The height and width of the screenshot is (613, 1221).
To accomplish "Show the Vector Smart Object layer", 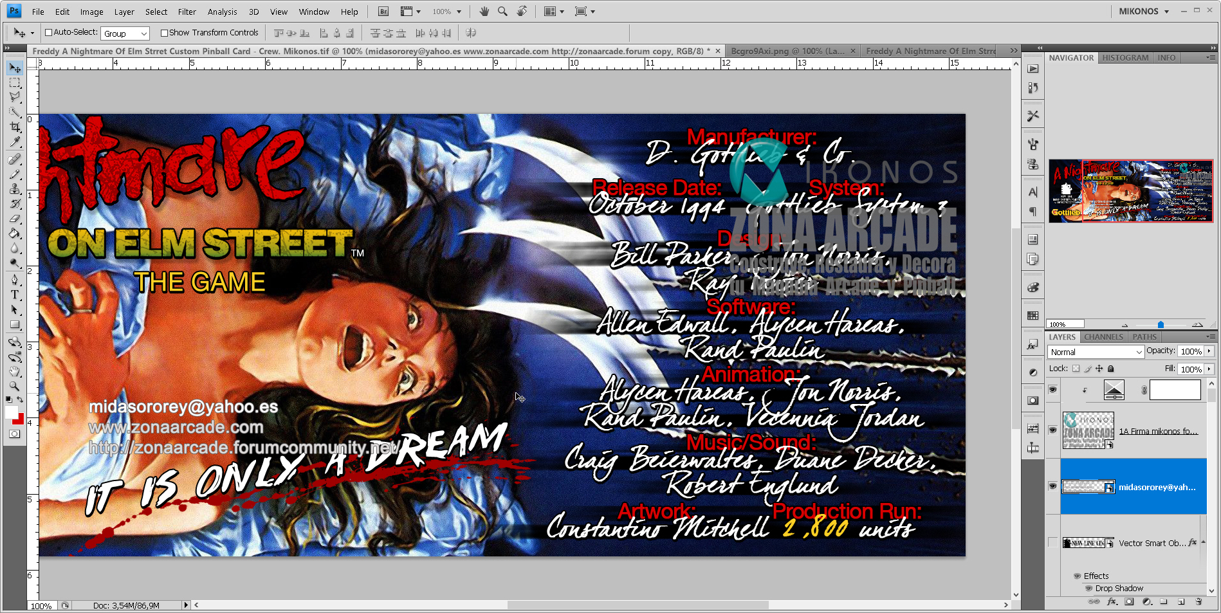I will (x=1052, y=542).
